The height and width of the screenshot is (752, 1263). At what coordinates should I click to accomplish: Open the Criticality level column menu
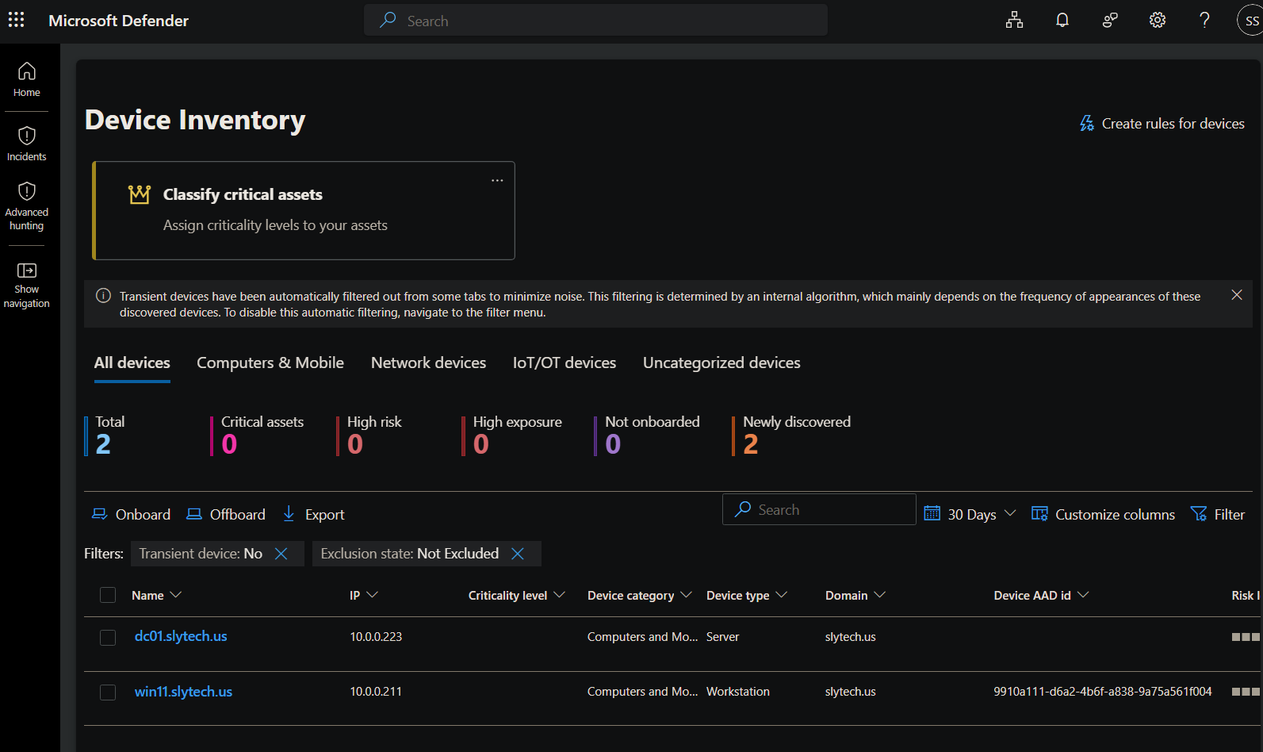[560, 595]
